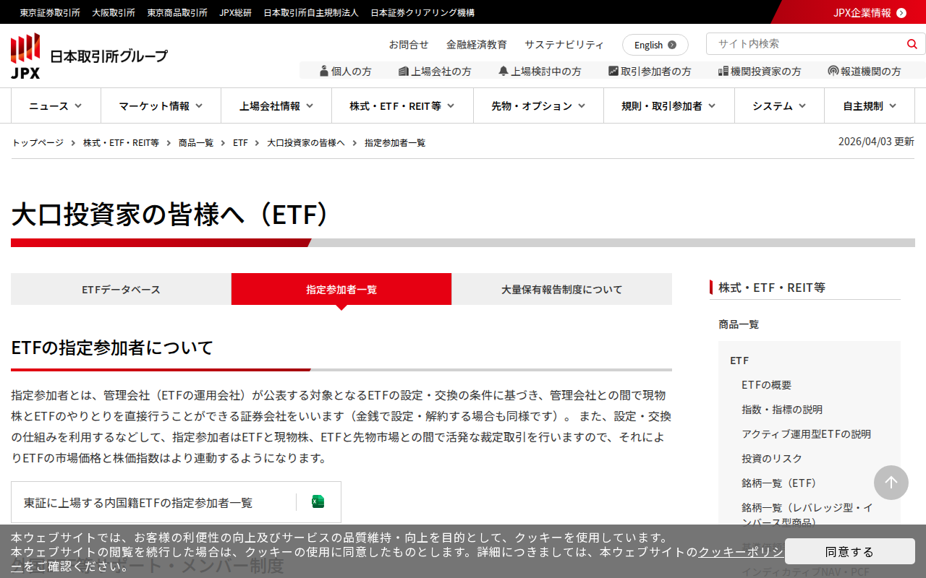The height and width of the screenshot is (578, 926).
Task: Open 日本取引所自主規制法人 in the top bar
Action: click(x=311, y=12)
